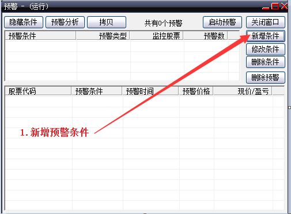Click the 预警数 column header
The image size is (291, 214).
pyautogui.click(x=206, y=36)
